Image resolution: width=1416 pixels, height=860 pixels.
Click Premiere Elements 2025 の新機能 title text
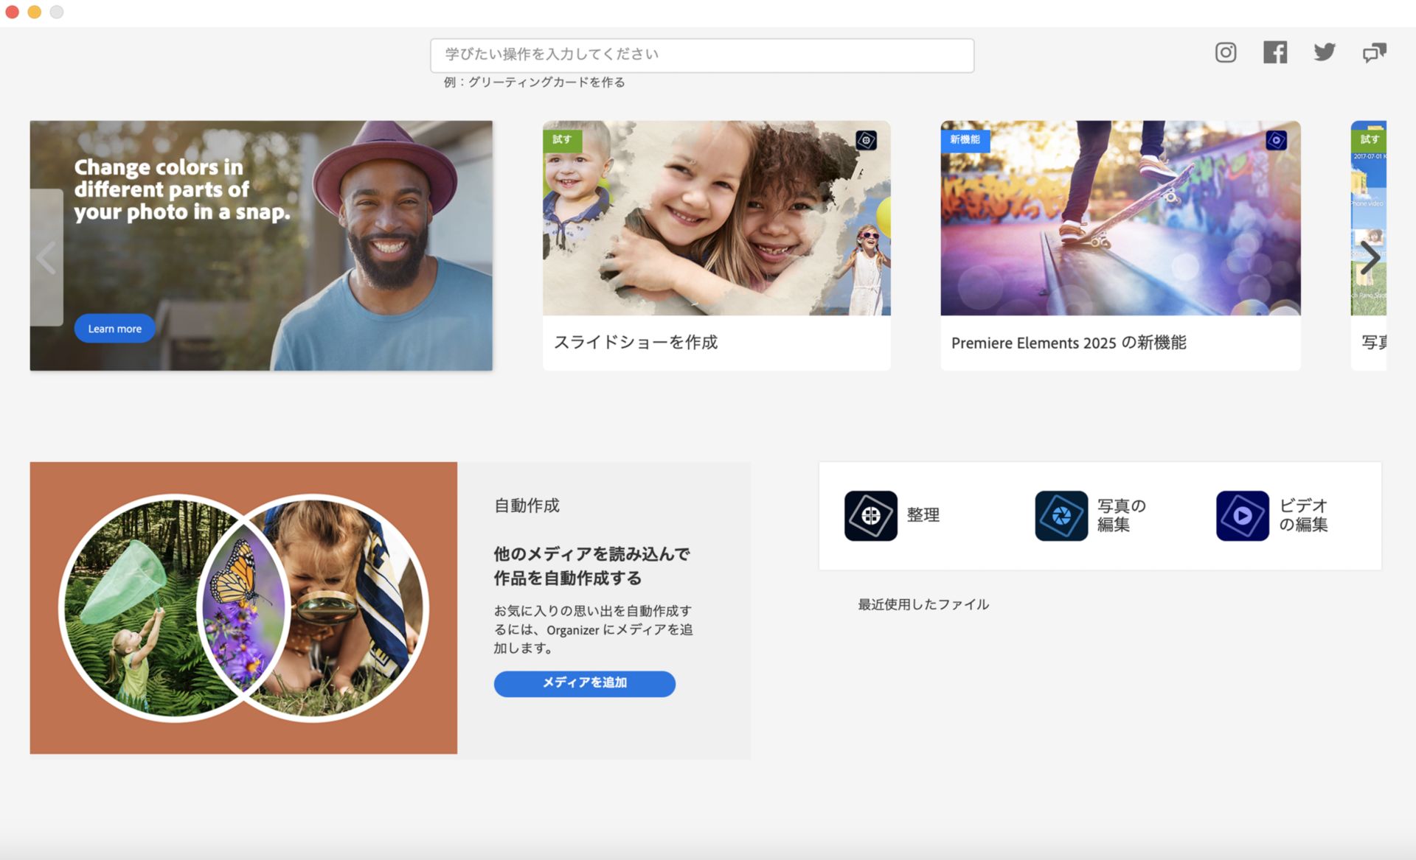tap(1069, 343)
